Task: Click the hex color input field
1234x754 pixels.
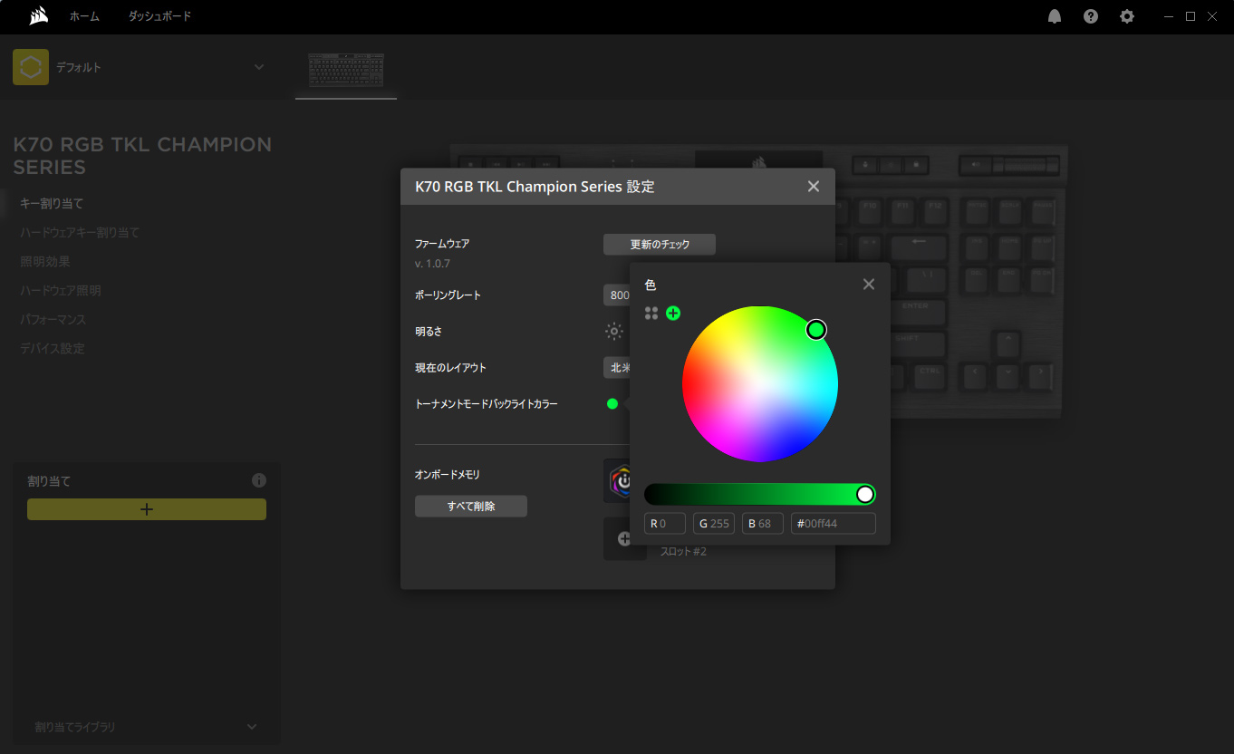Action: [833, 524]
